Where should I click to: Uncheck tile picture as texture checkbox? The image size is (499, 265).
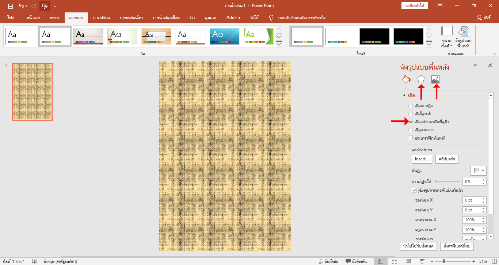click(x=414, y=190)
